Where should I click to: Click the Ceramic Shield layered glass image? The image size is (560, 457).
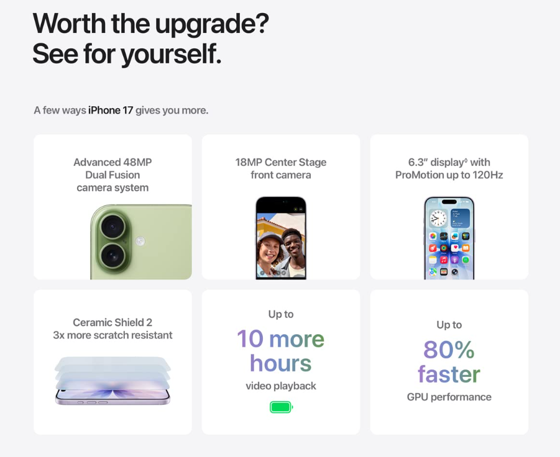coord(112,381)
